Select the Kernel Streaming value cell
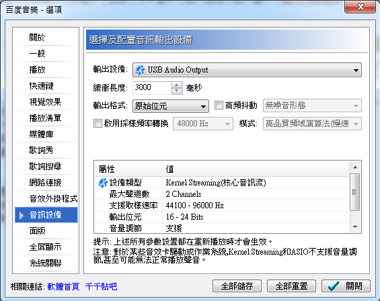 [216, 183]
